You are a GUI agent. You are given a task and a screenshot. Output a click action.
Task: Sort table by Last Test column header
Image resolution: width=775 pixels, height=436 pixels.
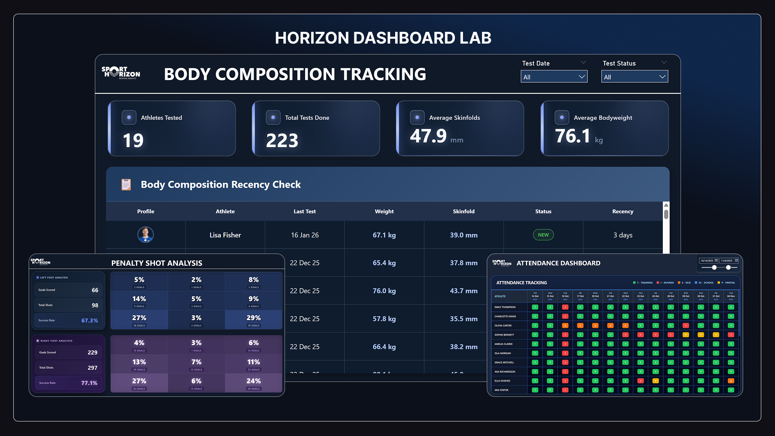(x=304, y=211)
